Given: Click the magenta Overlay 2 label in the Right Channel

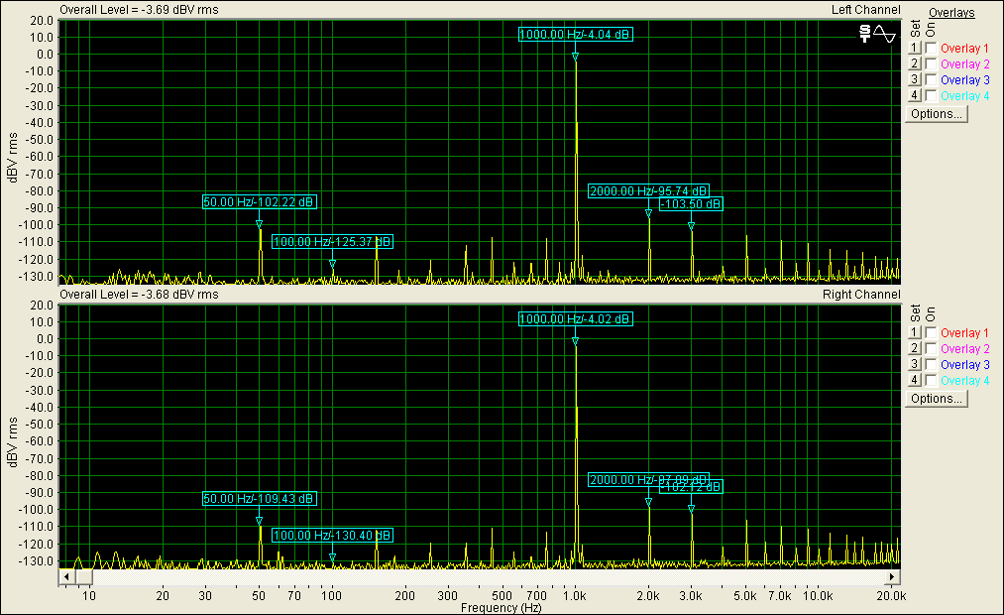Looking at the screenshot, I should coord(964,349).
